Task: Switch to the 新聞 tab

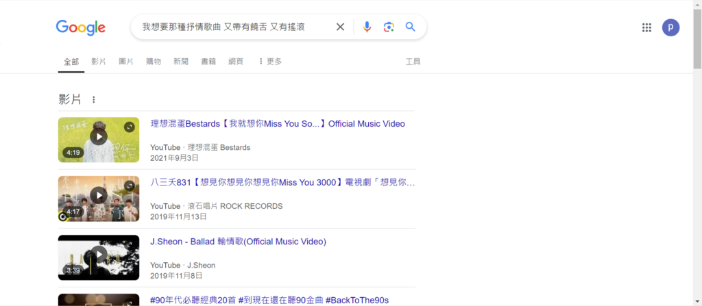Action: (181, 62)
